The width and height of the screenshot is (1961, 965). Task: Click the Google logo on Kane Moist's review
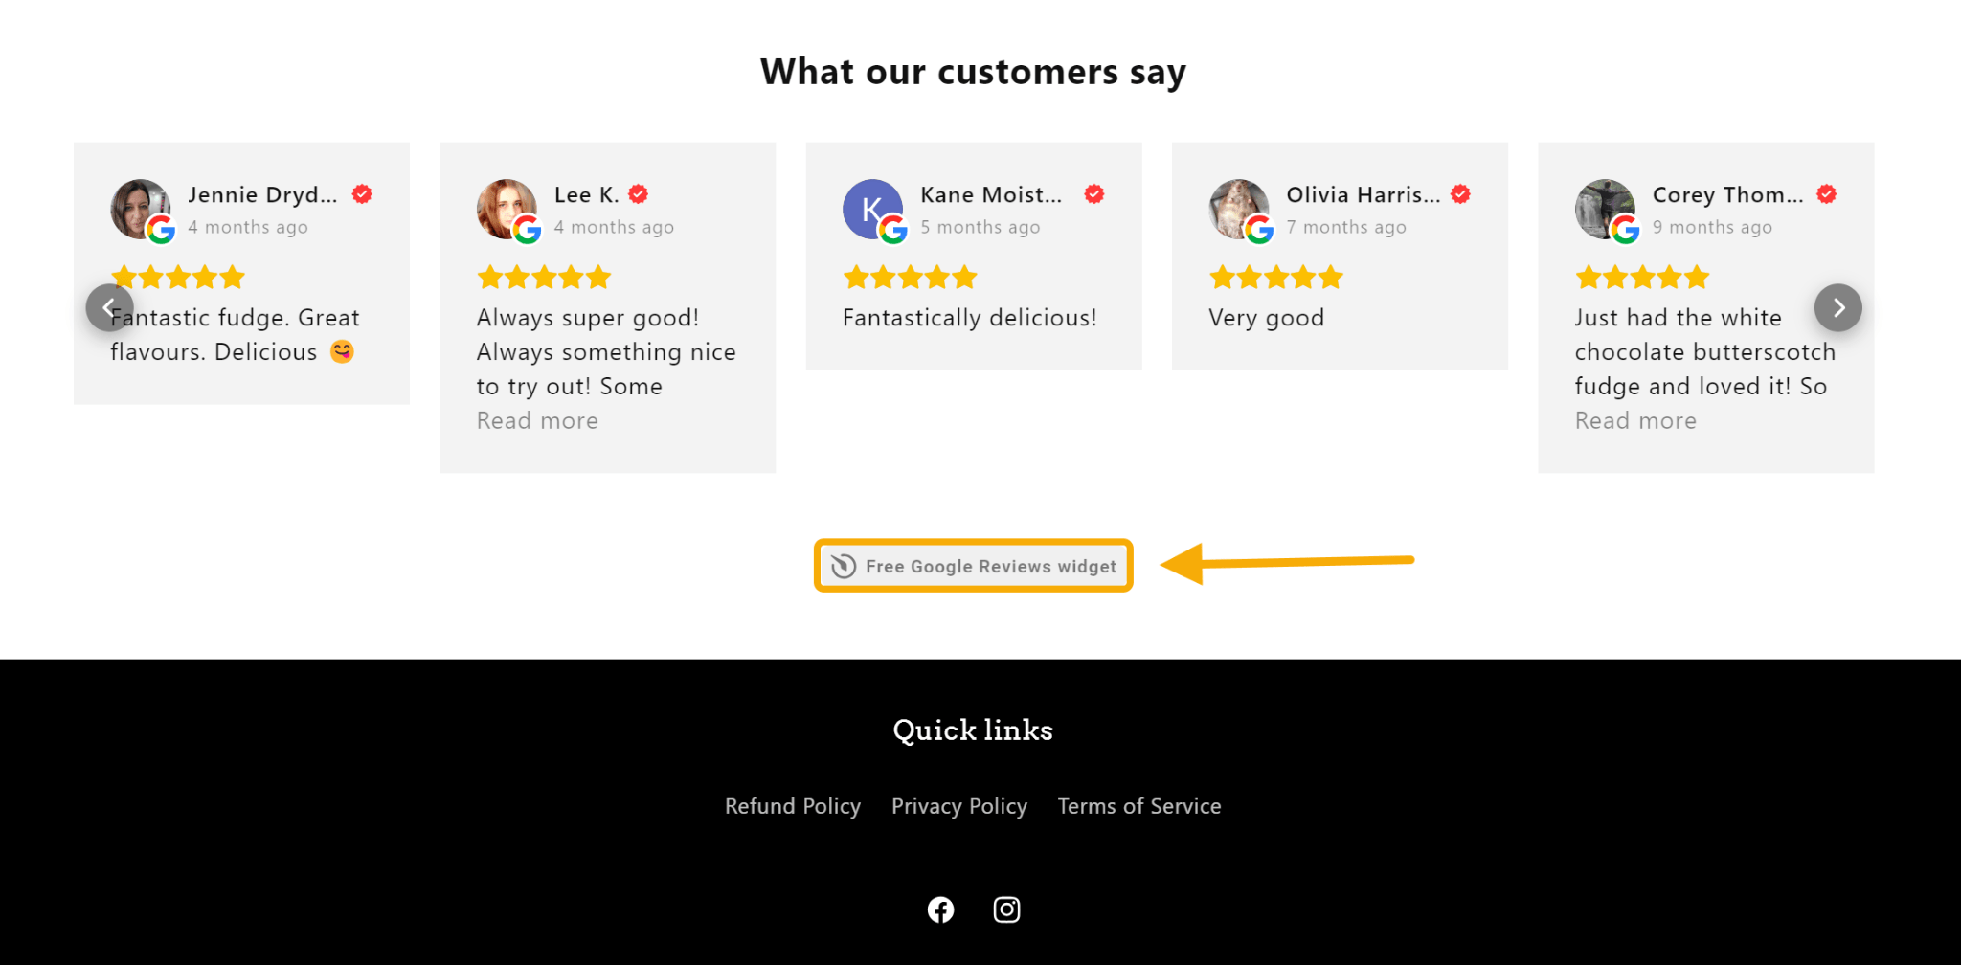pos(895,230)
